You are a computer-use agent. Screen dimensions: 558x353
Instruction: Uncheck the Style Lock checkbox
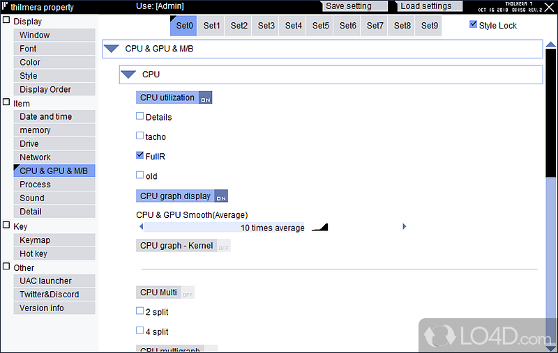click(x=473, y=24)
